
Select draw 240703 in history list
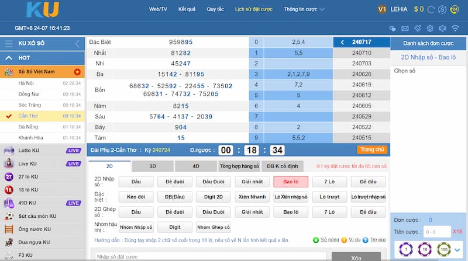(362, 64)
